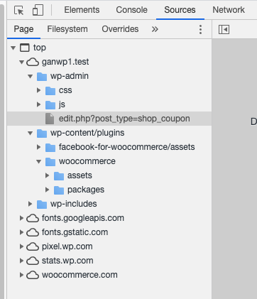257x299 pixels.
Task: Click the top frame window icon
Action: (x=25, y=48)
